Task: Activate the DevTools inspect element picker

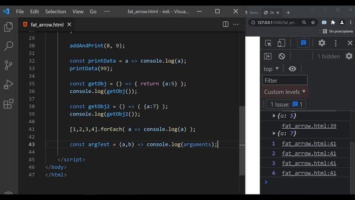Action: 268,43
